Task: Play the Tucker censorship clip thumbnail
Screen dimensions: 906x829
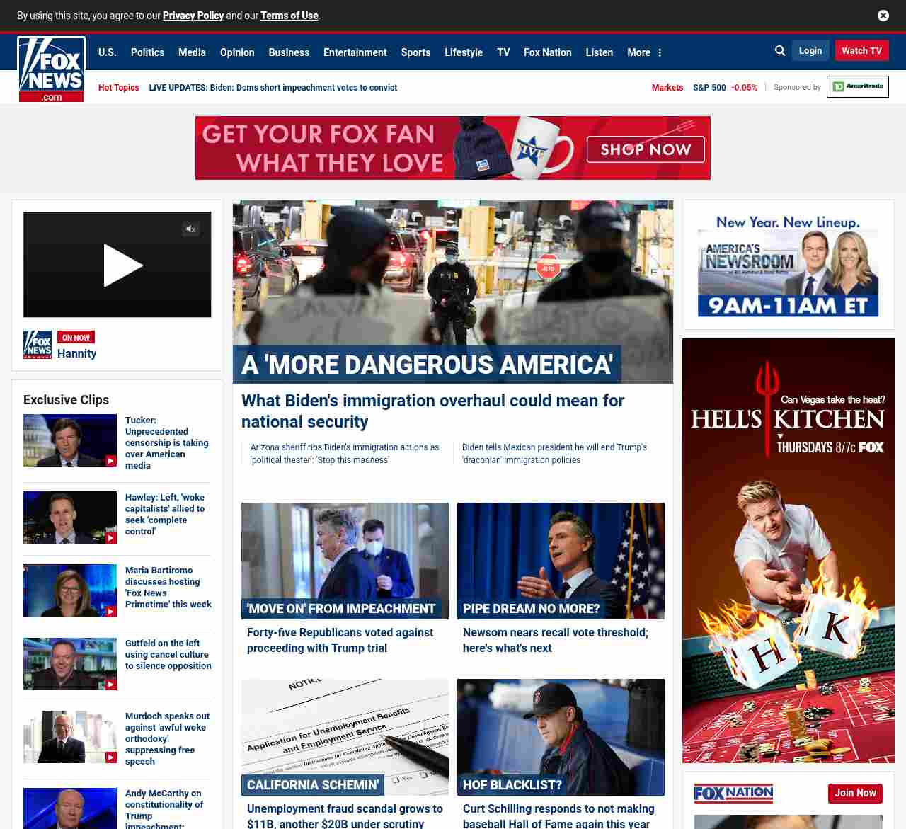Action: (x=70, y=440)
